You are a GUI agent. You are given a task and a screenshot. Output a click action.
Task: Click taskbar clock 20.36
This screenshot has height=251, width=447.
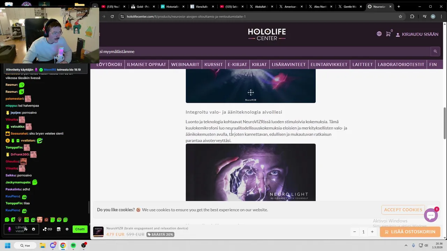(439, 244)
